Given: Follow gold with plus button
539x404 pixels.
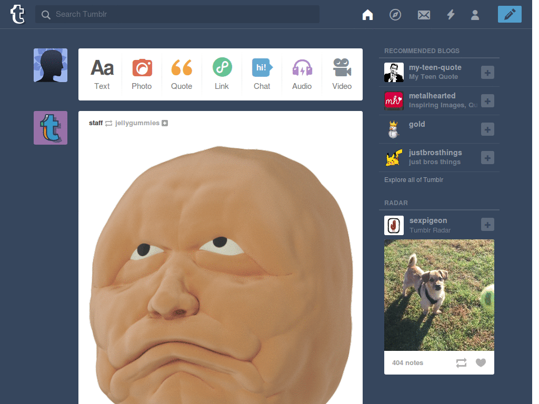Looking at the screenshot, I should coord(487,129).
